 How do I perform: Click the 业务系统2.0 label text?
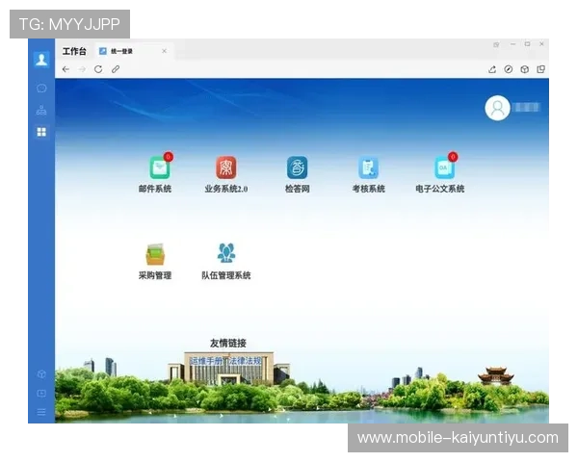pyautogui.click(x=226, y=189)
